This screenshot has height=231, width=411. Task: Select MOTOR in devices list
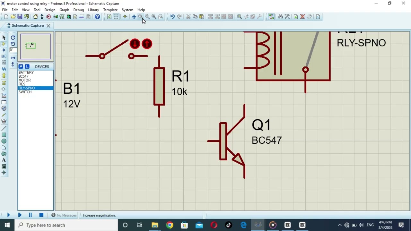coord(36,80)
